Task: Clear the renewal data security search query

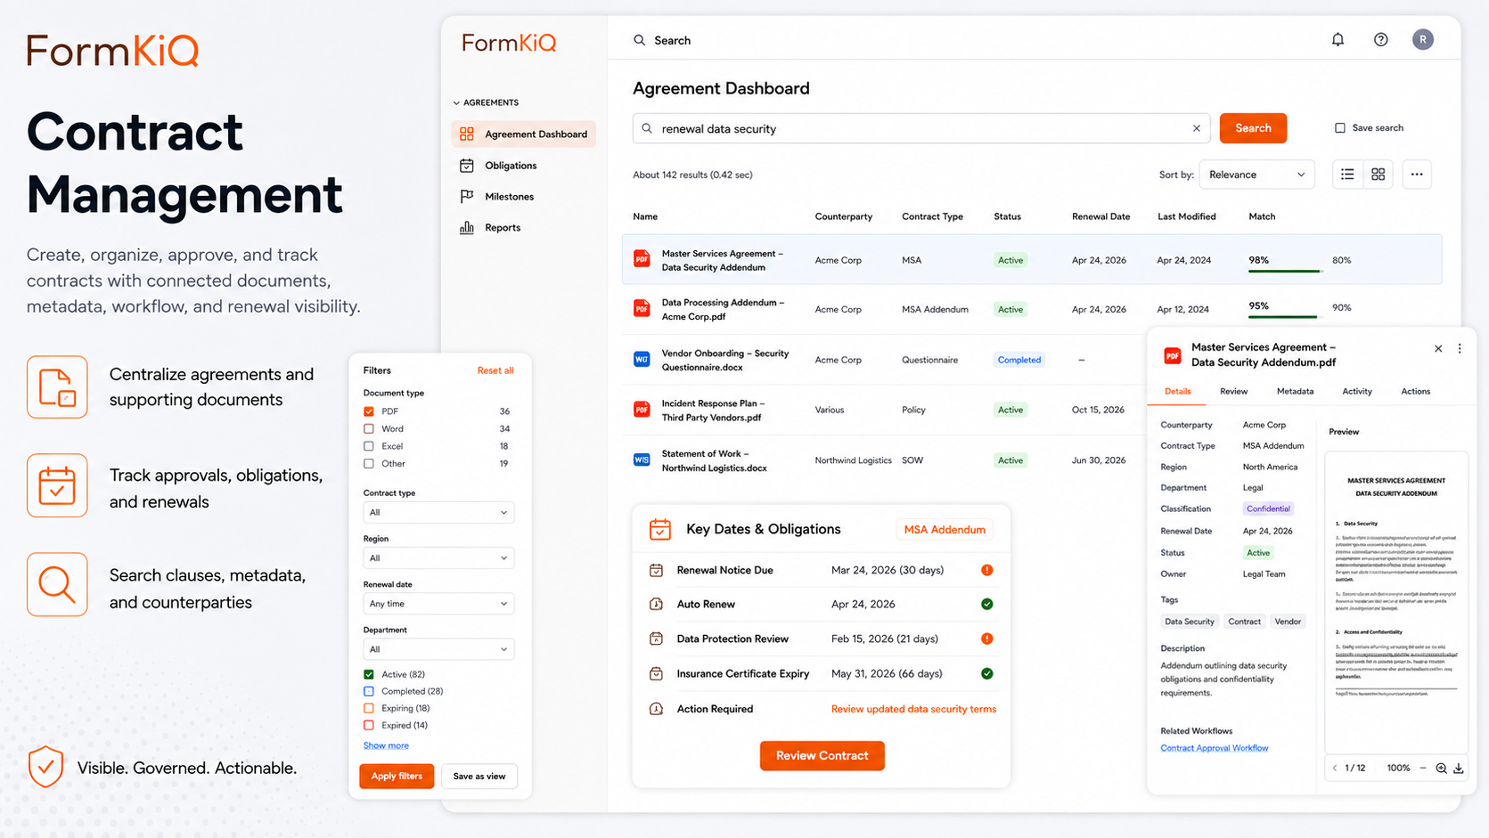Action: coord(1197,128)
